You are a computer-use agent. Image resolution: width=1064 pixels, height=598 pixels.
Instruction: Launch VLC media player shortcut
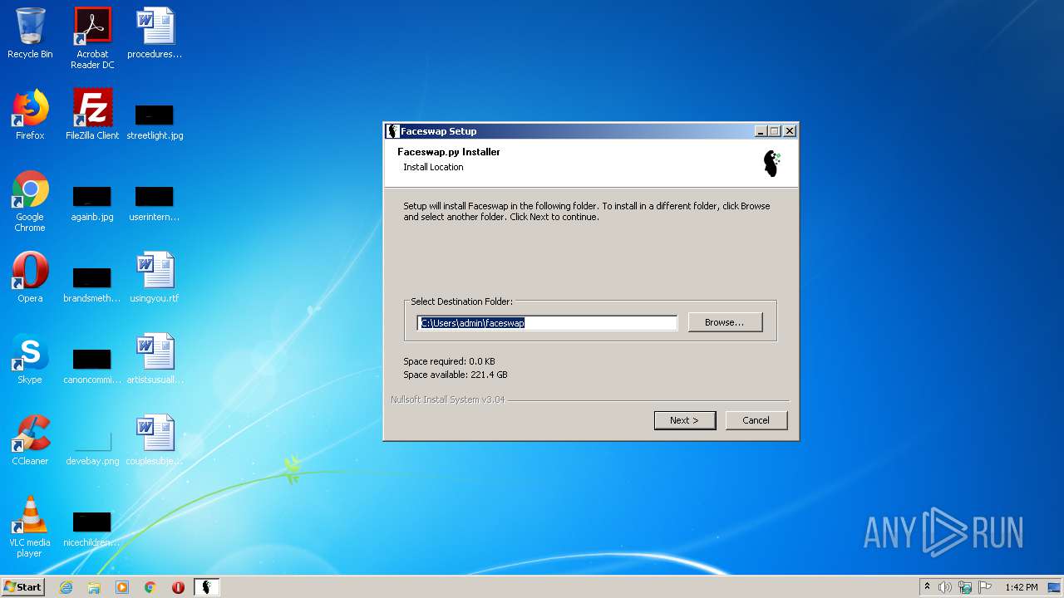click(30, 527)
